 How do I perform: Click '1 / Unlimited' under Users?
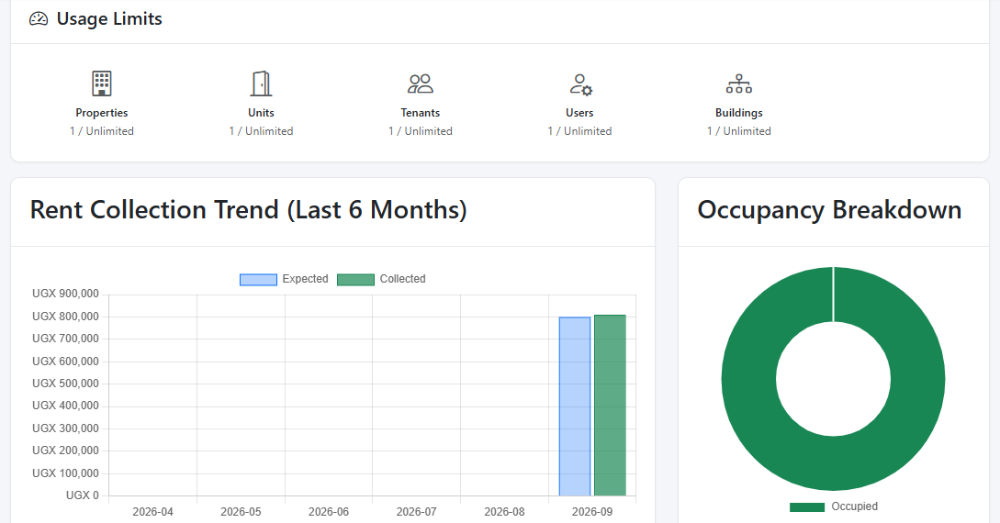pyautogui.click(x=579, y=131)
